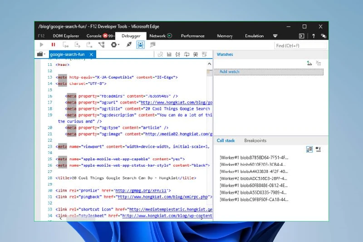Viewport: 363px width, 242px height.
Task: Click the undock window icon
Action: click(x=324, y=36)
